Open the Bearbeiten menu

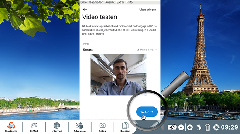pyautogui.click(x=96, y=2)
